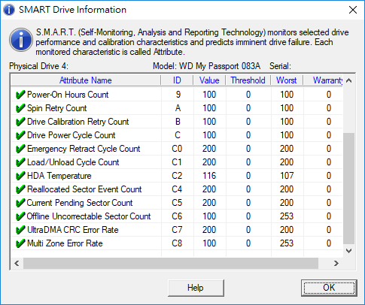Click the checkmark for Multi Zone Error Rate
The width and height of the screenshot is (365, 305).
point(20,243)
